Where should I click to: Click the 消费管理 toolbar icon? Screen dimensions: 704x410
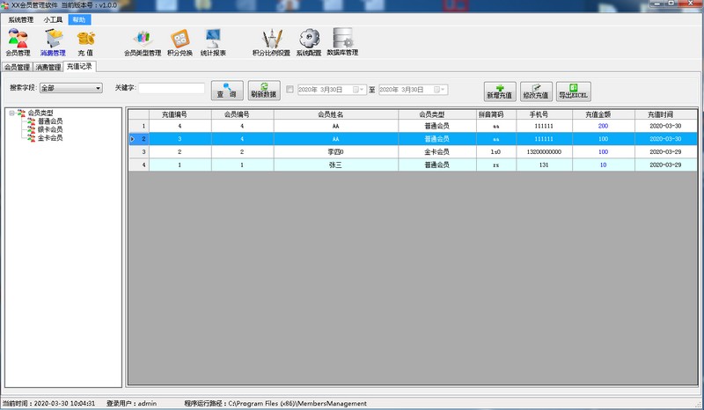tap(53, 41)
